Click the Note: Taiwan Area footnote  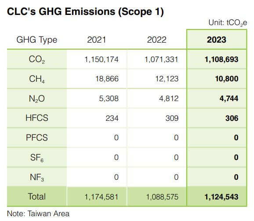click(38, 214)
